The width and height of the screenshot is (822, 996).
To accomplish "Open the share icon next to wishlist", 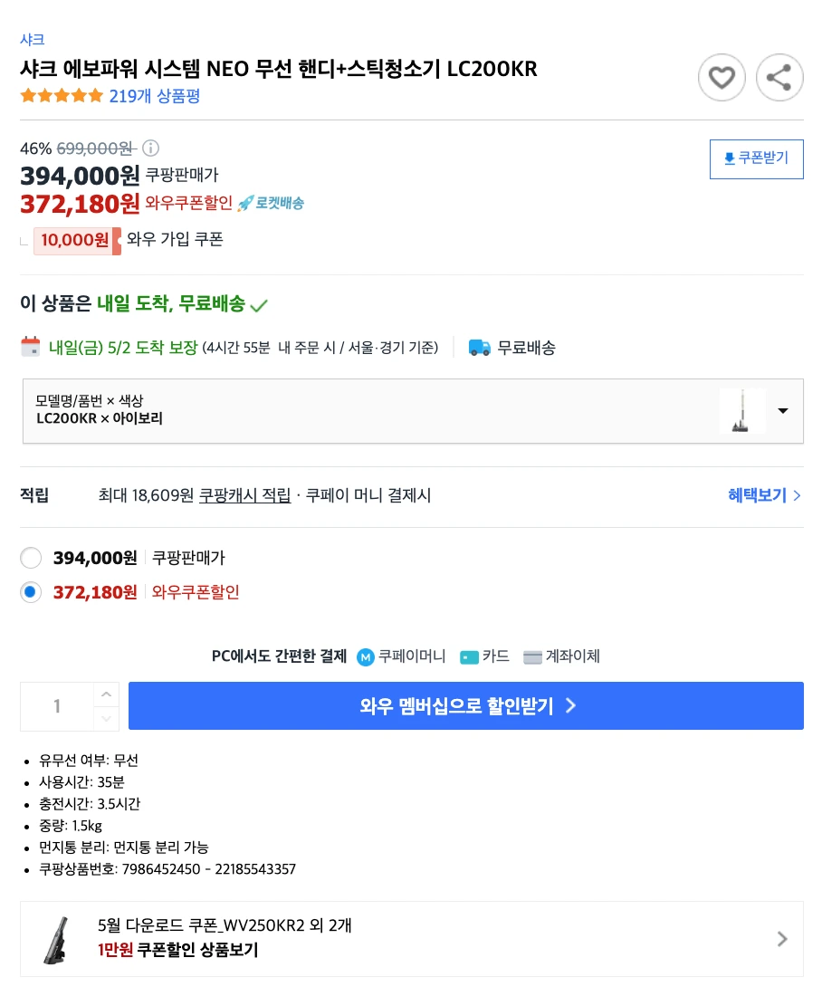I will [779, 77].
